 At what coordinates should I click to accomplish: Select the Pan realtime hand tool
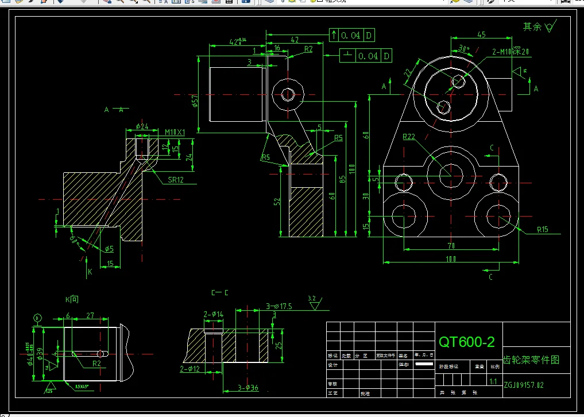(107, 1)
